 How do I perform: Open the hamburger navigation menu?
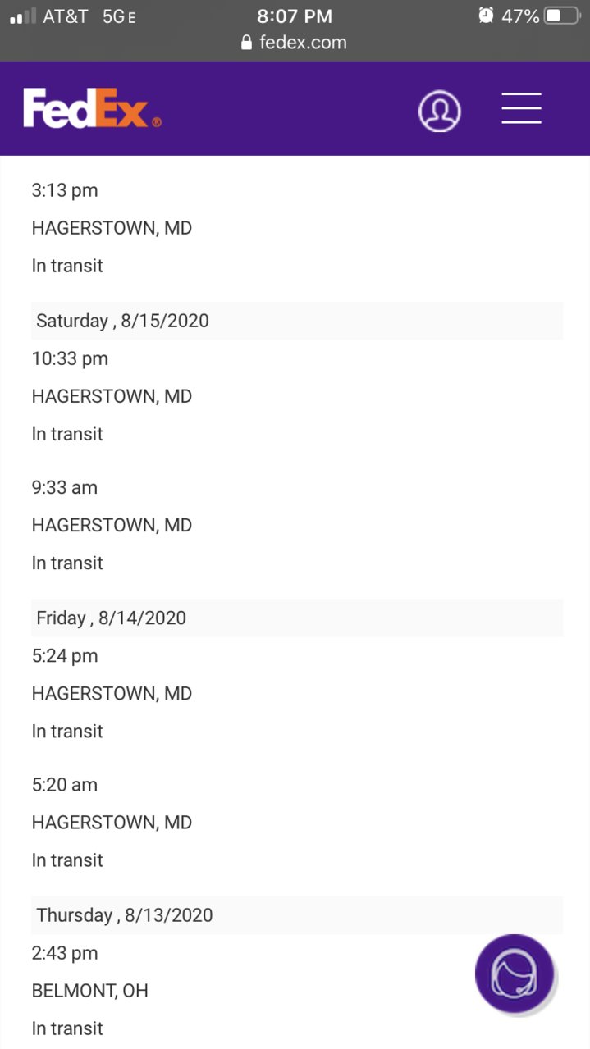[x=522, y=108]
